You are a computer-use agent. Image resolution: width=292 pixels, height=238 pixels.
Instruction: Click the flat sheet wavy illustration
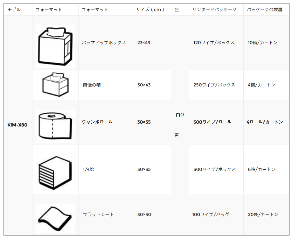(x=55, y=218)
